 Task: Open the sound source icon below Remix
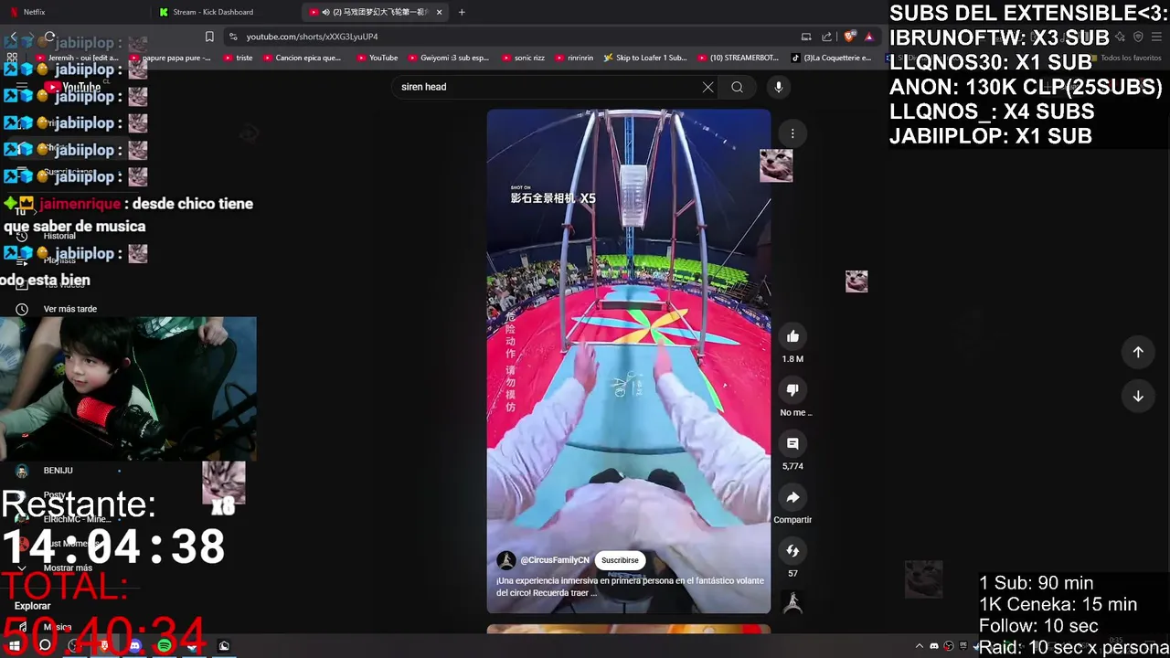tap(792, 603)
